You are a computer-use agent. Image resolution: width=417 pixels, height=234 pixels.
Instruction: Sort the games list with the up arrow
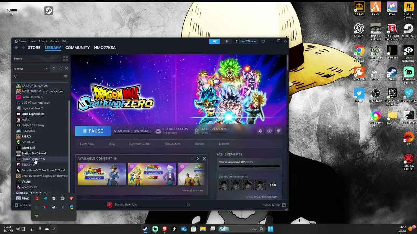(54, 69)
